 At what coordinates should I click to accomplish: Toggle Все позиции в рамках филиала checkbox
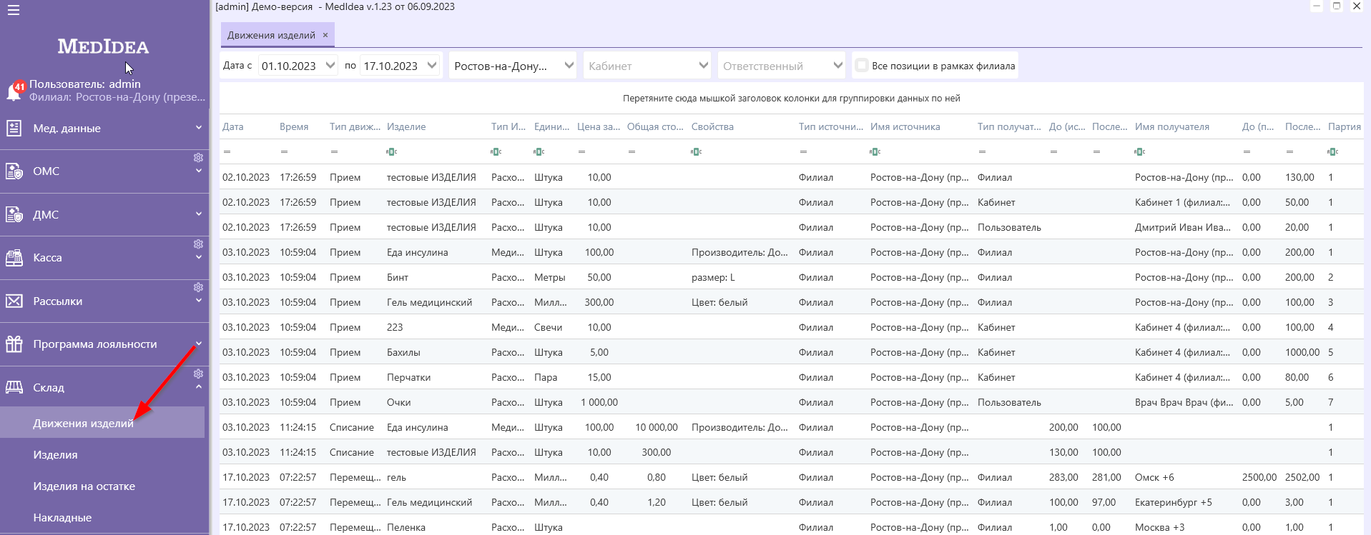pos(862,65)
